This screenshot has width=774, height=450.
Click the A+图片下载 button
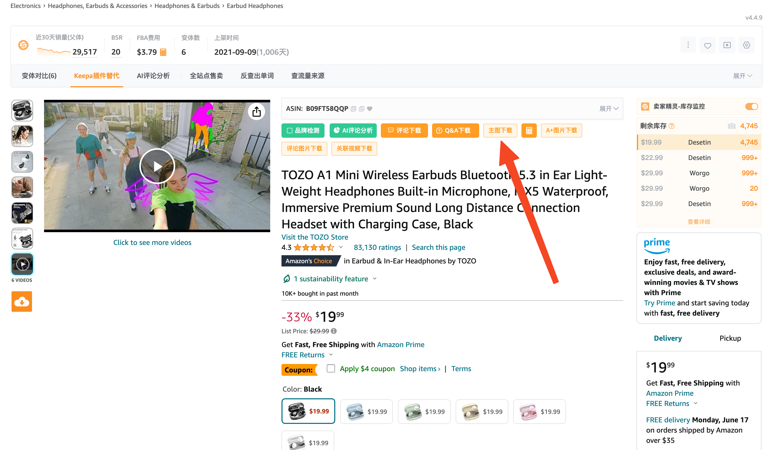click(x=561, y=131)
